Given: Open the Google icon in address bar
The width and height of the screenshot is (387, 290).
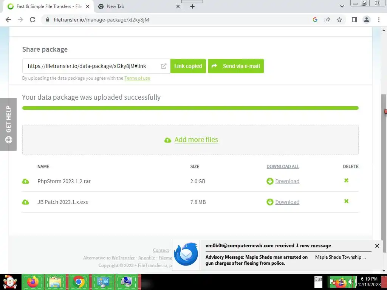Looking at the screenshot, I should pyautogui.click(x=315, y=20).
